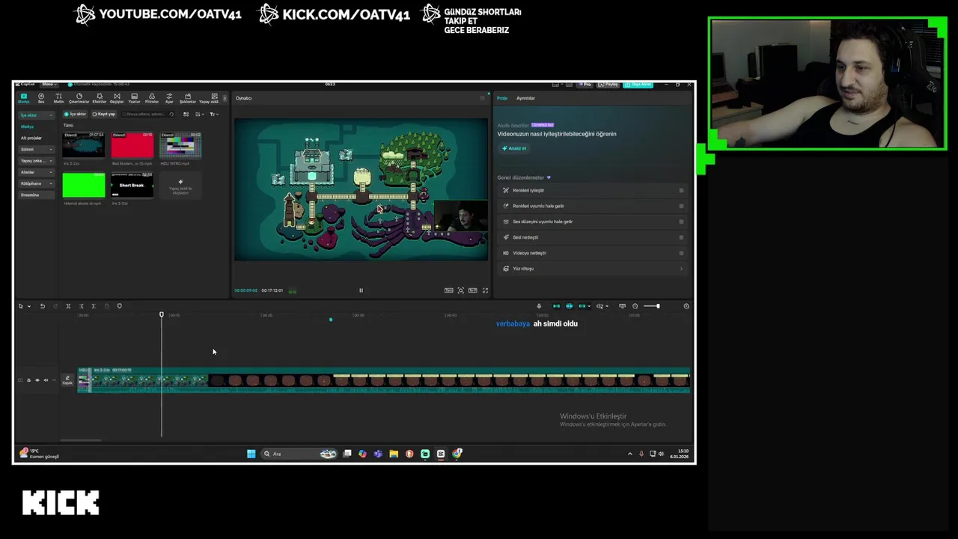Click the timeline zoom-to-fit icon at right
The width and height of the screenshot is (958, 539).
point(686,306)
